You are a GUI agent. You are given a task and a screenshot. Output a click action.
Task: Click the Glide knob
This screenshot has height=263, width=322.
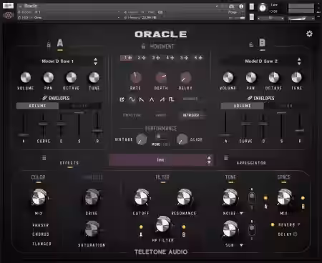click(182, 139)
